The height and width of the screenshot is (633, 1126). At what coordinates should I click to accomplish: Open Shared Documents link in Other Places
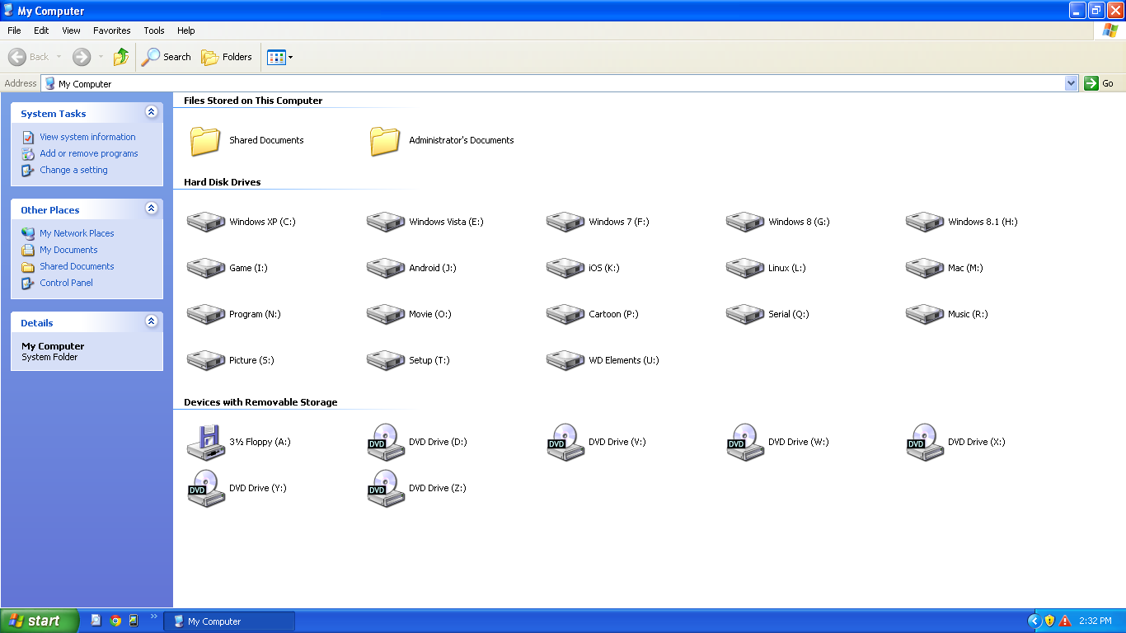click(77, 266)
